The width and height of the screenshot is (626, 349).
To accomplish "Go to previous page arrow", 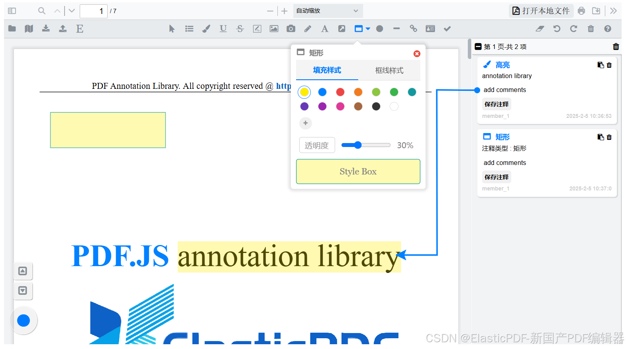I will pos(57,11).
